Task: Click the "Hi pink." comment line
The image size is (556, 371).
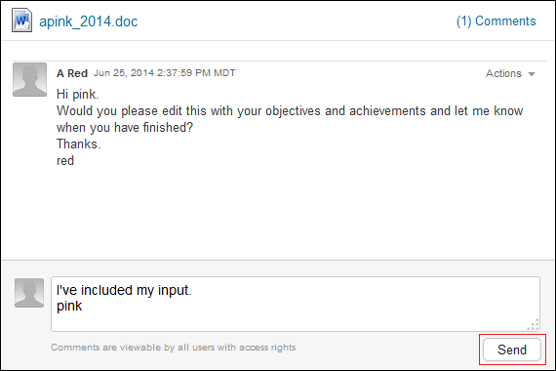Action: point(78,94)
